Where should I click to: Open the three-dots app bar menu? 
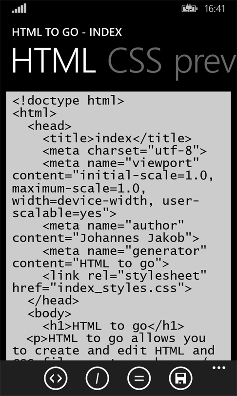(x=218, y=368)
